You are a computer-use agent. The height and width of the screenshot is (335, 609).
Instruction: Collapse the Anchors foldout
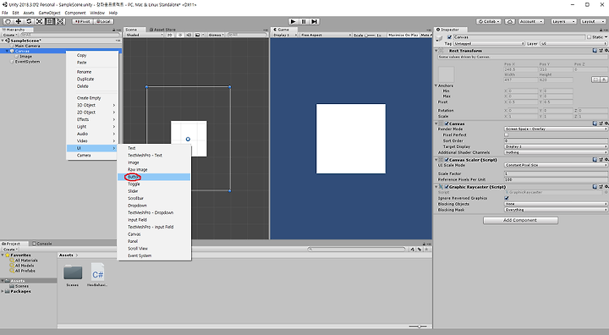436,85
